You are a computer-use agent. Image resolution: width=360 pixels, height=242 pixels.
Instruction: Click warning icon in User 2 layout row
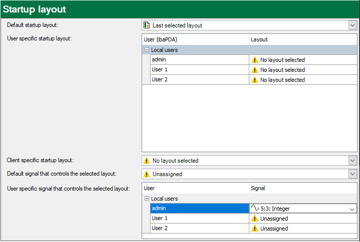pos(255,80)
